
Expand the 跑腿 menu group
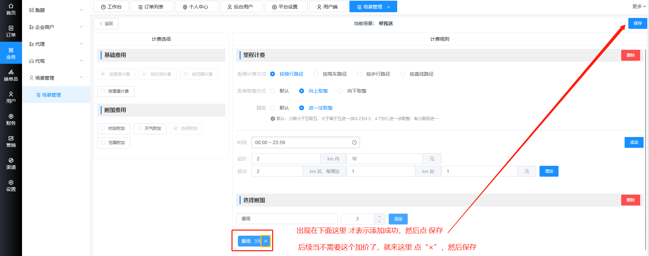(56, 10)
